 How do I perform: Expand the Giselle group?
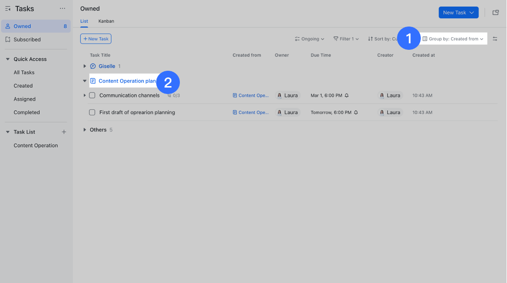84,67
